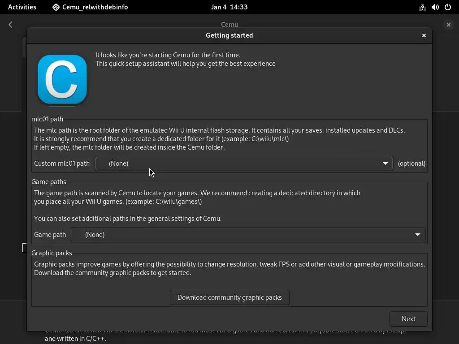The image size is (459, 344).
Task: Open the clock and calendar panel
Action: (x=229, y=7)
